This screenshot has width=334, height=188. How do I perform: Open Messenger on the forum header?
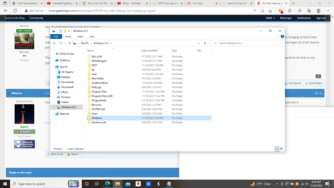286,18
